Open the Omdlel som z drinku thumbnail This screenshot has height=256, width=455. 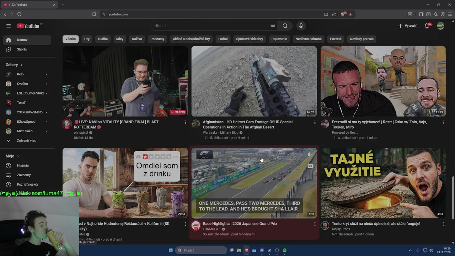(x=125, y=183)
